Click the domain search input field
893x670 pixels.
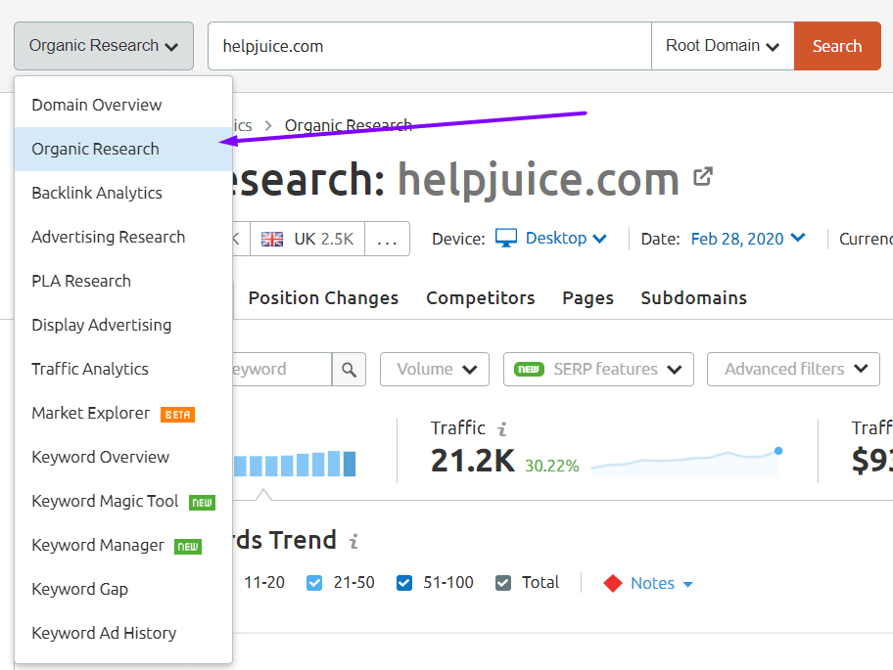pyautogui.click(x=430, y=46)
